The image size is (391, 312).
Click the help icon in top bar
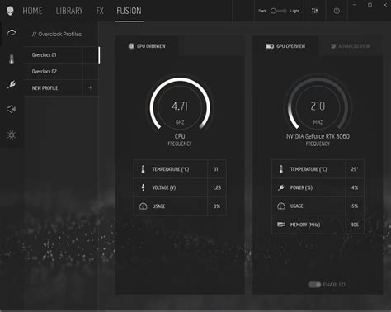point(337,11)
